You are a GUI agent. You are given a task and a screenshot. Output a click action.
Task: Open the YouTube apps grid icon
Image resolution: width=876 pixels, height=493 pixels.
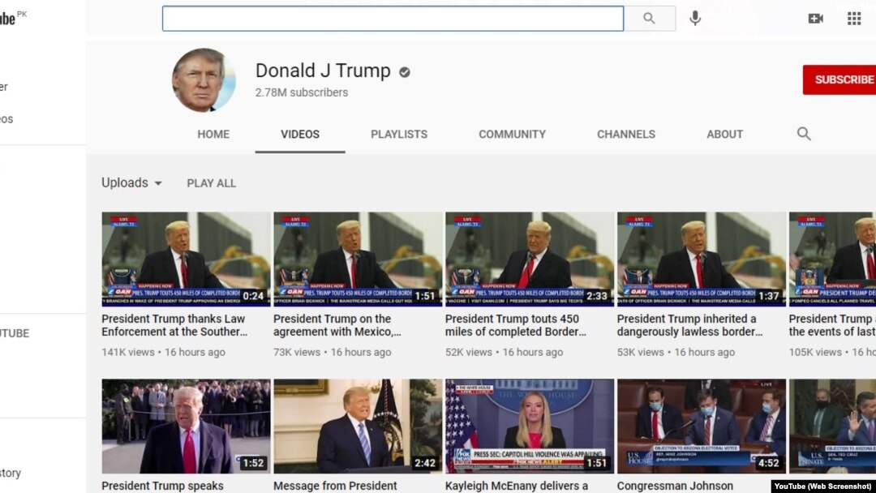[853, 19]
